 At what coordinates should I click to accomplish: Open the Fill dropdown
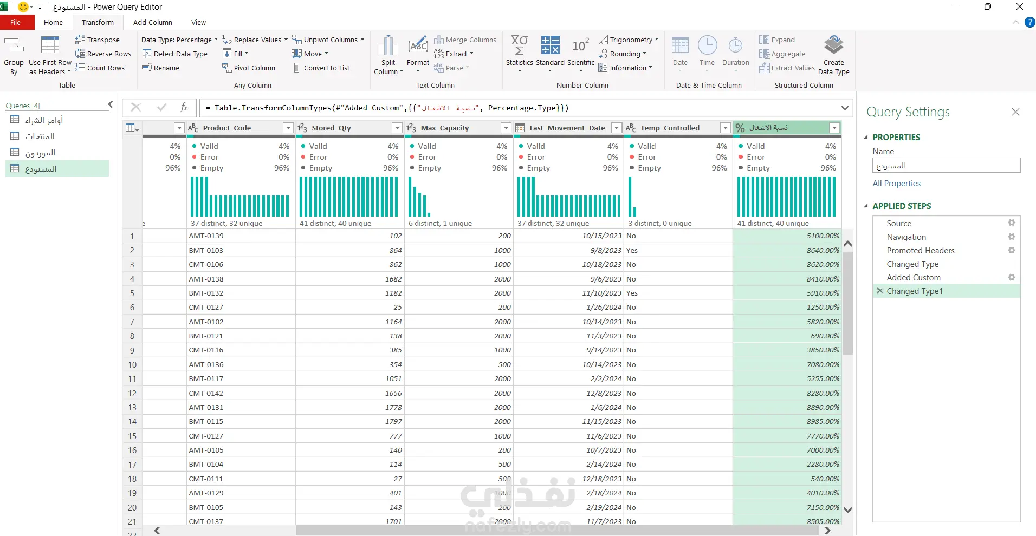click(x=235, y=54)
